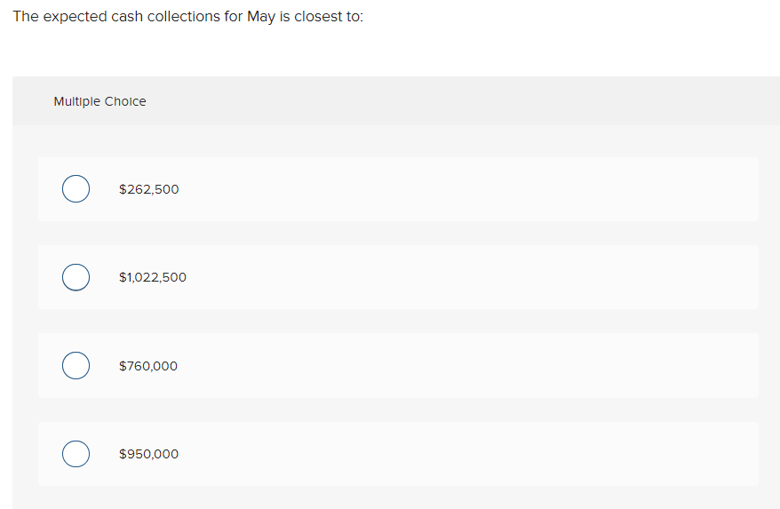
Task: Click the $1,022,500 answer label
Action: [153, 277]
